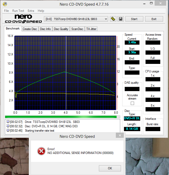
Task: Open the File menu
Action: tap(6, 11)
